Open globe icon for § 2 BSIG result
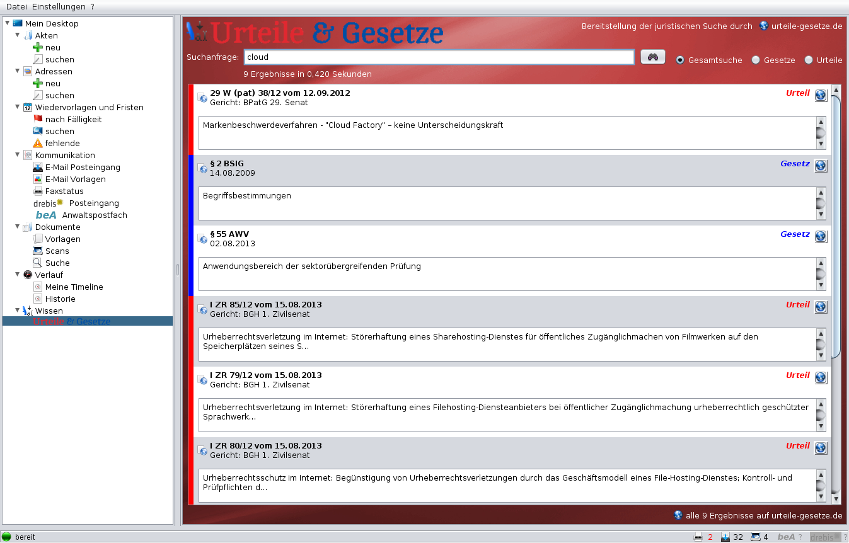The image size is (849, 543). (821, 166)
